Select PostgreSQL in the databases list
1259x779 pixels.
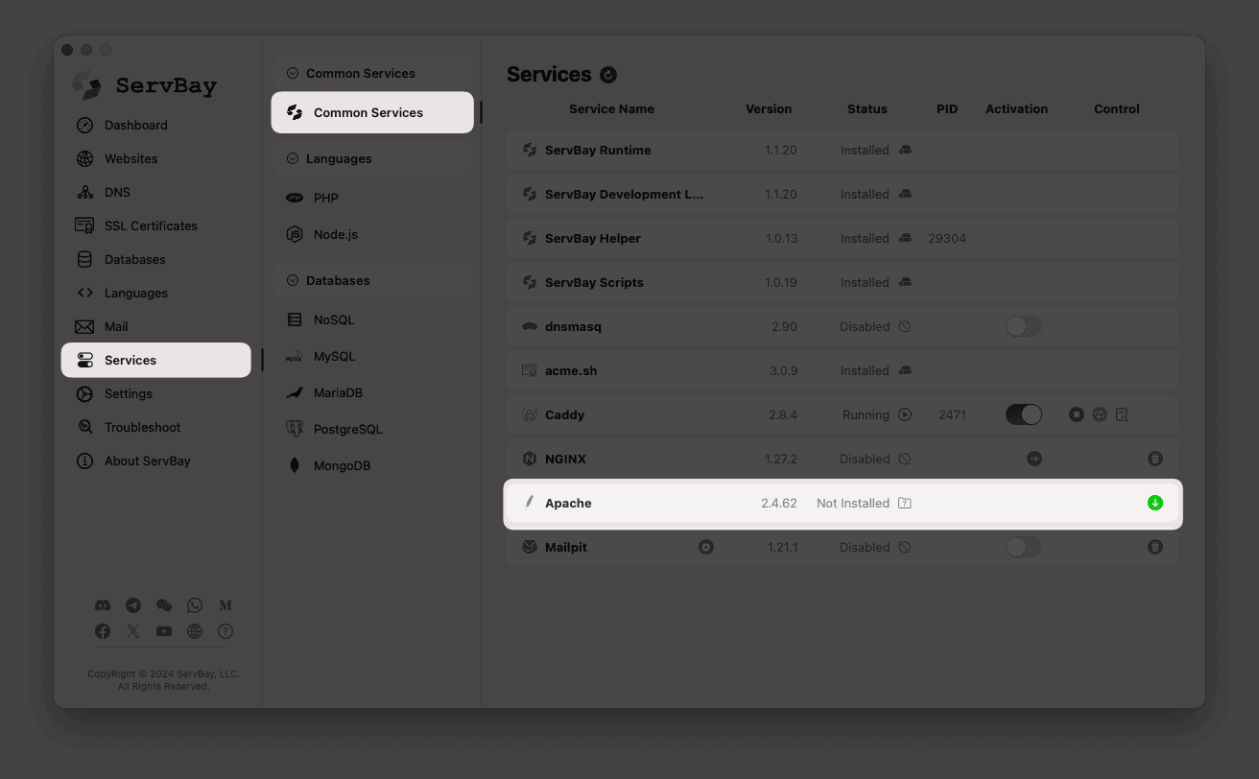347,429
